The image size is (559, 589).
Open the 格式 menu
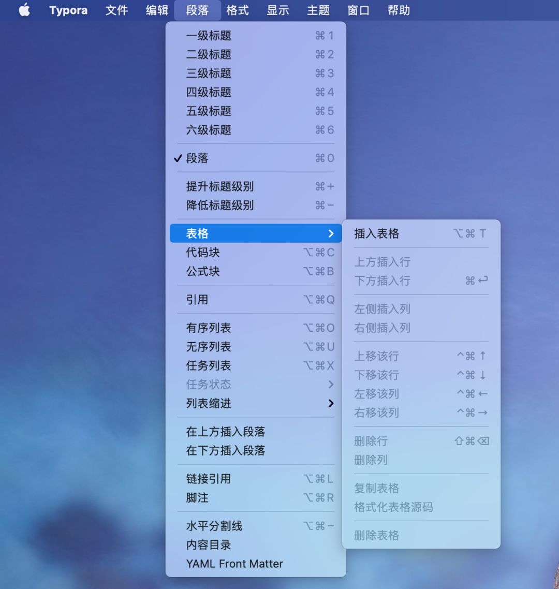(x=238, y=10)
